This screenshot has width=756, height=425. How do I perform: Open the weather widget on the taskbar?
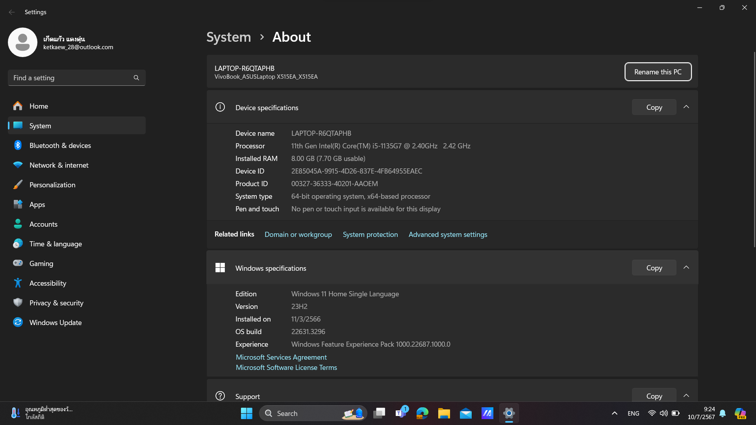coord(41,413)
